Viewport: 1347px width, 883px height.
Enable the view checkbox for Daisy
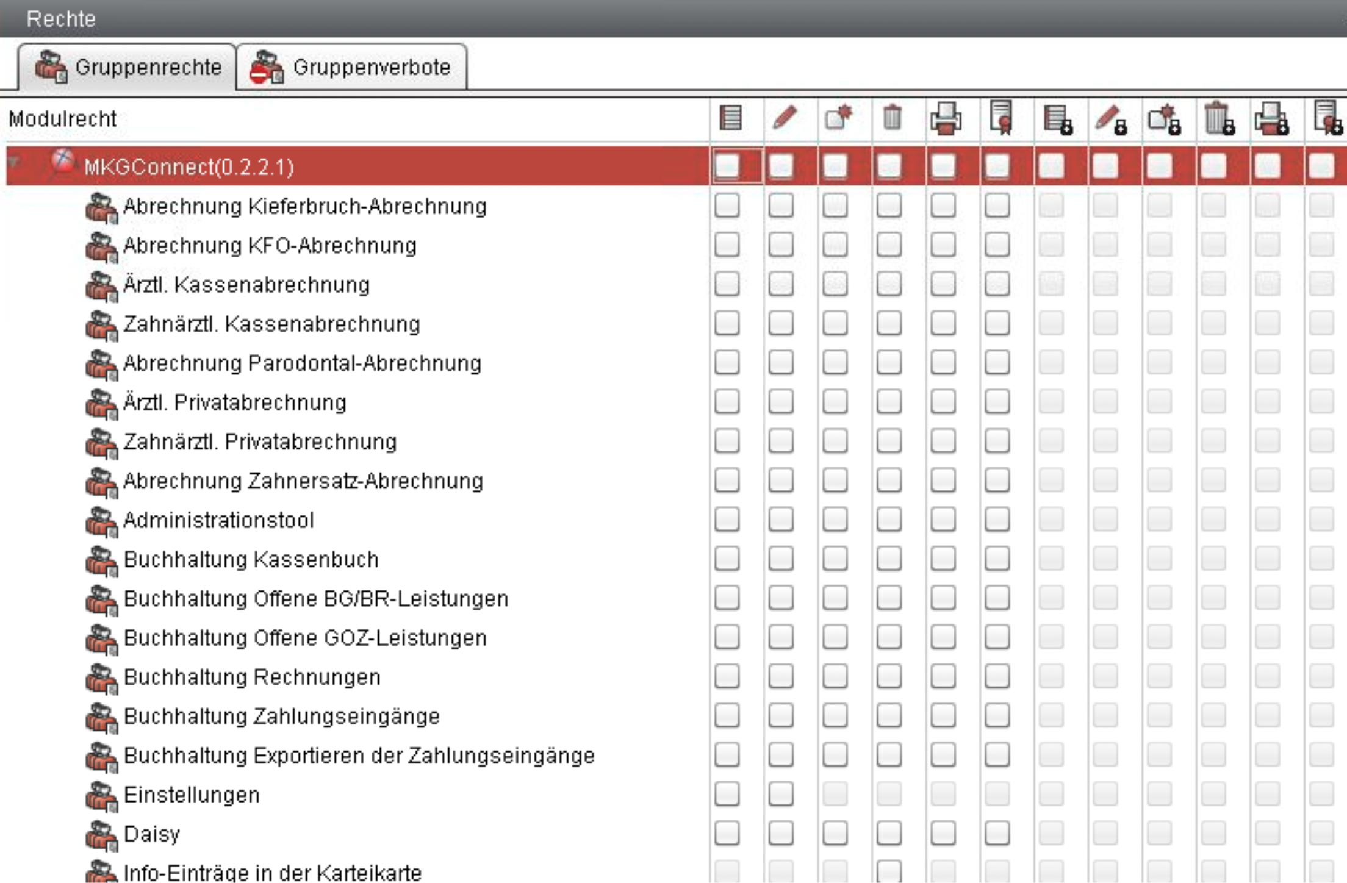[727, 833]
